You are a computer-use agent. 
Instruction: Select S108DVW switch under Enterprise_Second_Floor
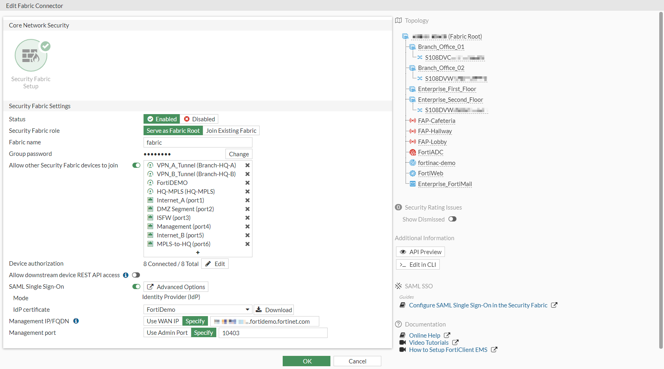(456, 110)
